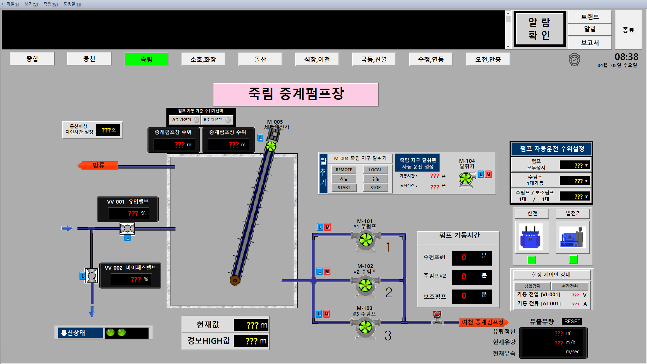Click the M-103 #3 pump icon
The image size is (647, 364).
365,327
